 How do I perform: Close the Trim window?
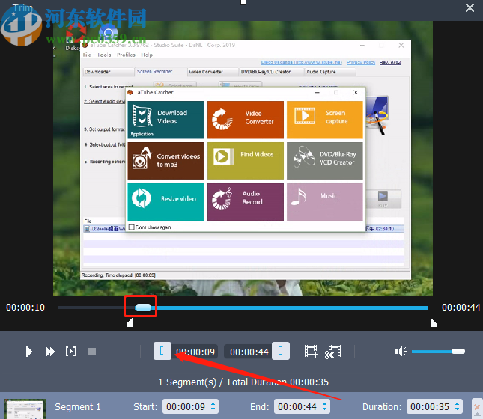coord(470,8)
